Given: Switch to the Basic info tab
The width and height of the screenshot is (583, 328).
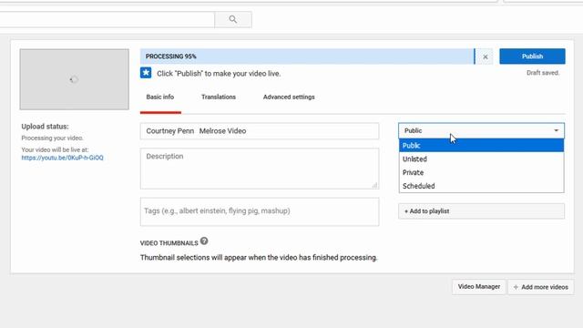Looking at the screenshot, I should click(160, 97).
